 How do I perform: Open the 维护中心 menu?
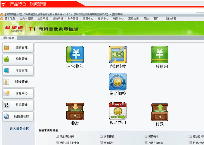coord(103,18)
